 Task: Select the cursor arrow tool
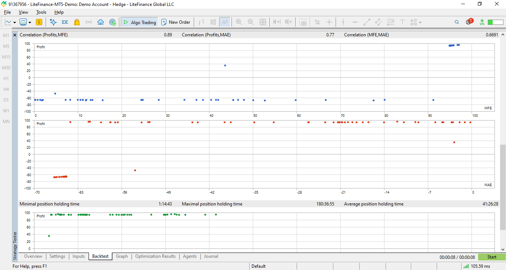click(317, 22)
